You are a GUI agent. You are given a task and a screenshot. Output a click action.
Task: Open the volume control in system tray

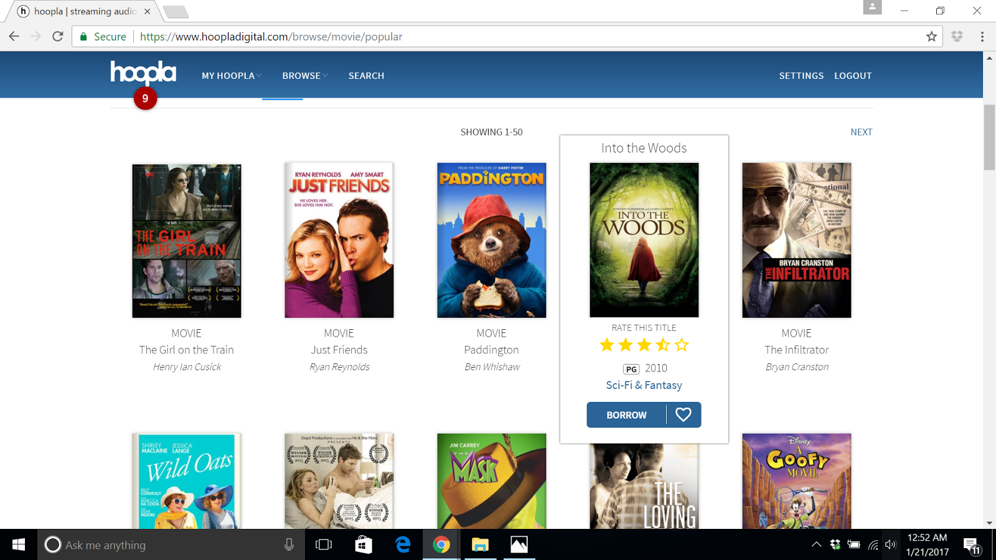[x=891, y=545]
